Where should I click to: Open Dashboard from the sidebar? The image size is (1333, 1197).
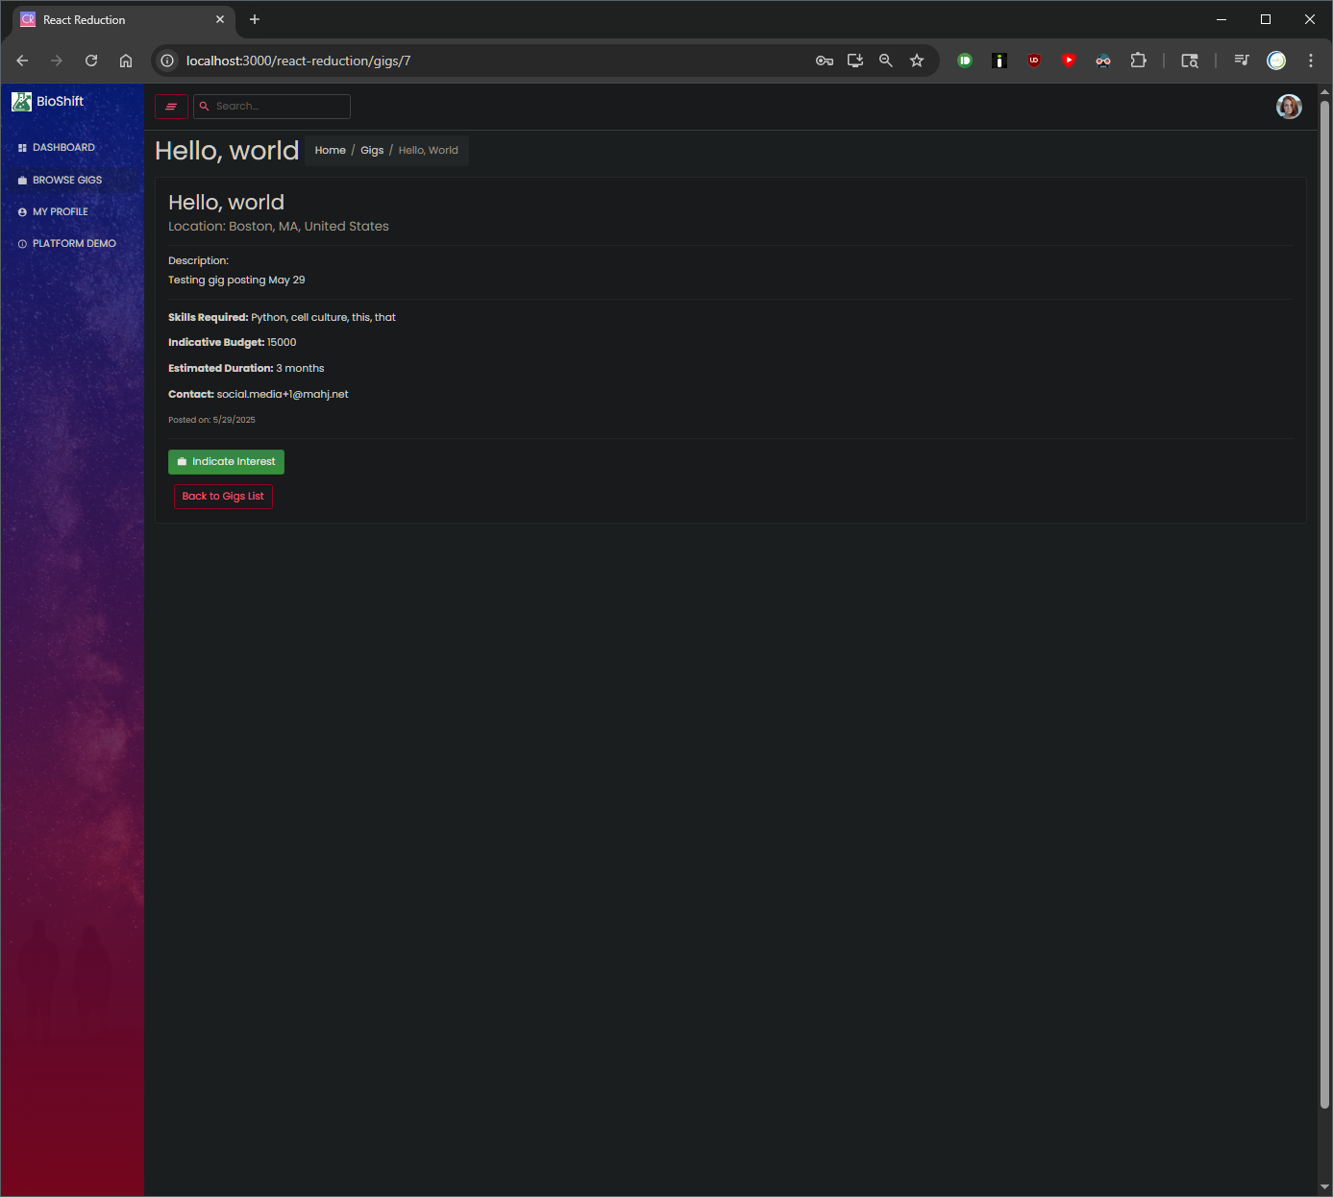click(x=63, y=148)
